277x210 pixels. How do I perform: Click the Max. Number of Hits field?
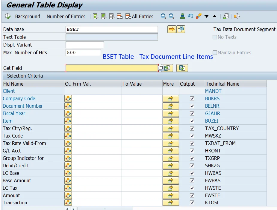[x=83, y=52]
